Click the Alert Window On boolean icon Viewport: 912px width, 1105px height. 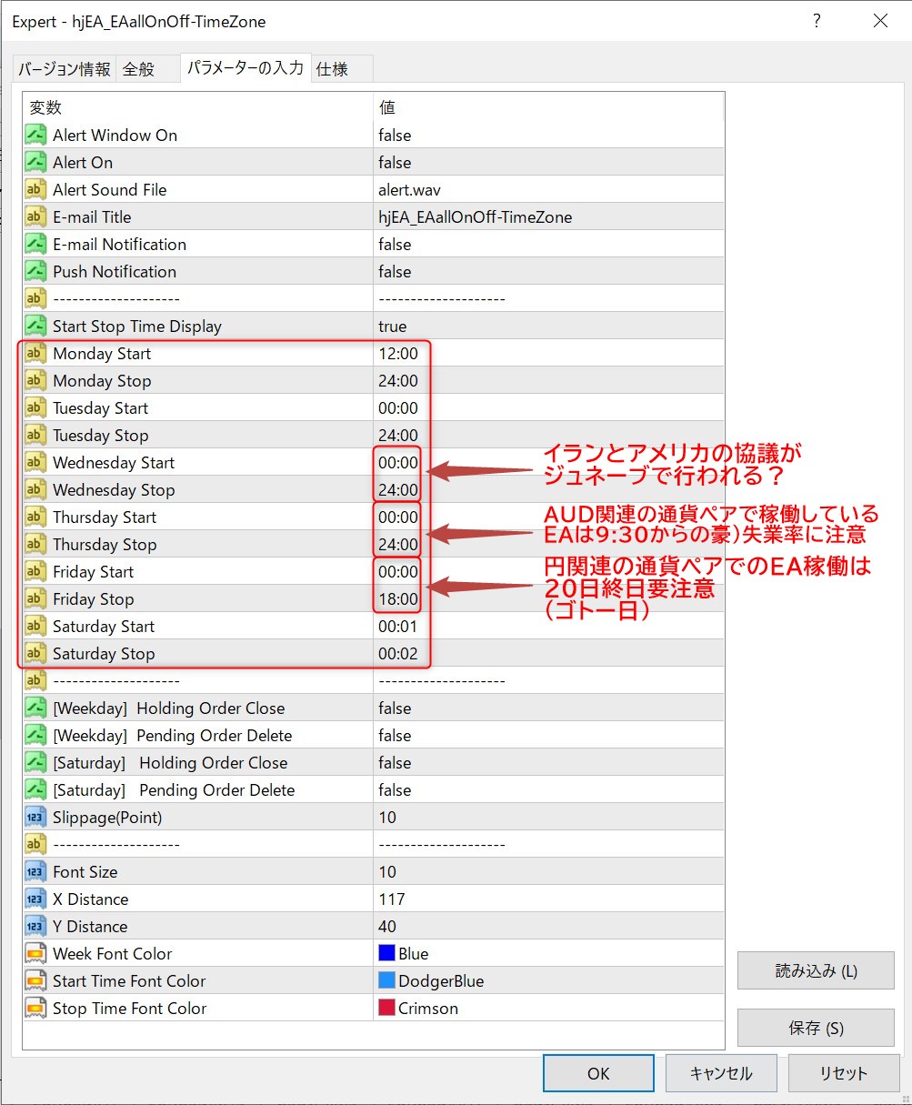tap(35, 136)
